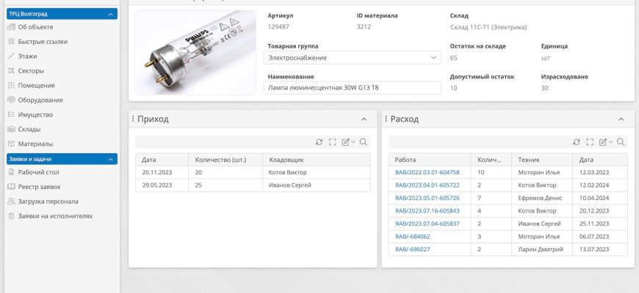Click refresh icon in Расход panel
639x293 pixels.
577,142
